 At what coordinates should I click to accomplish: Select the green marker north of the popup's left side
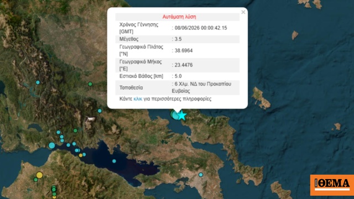point(90,84)
